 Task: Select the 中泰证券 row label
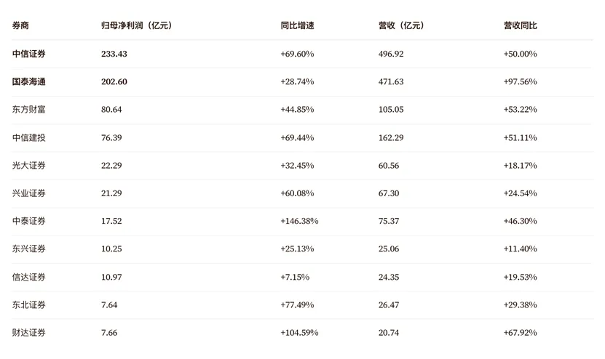29,221
